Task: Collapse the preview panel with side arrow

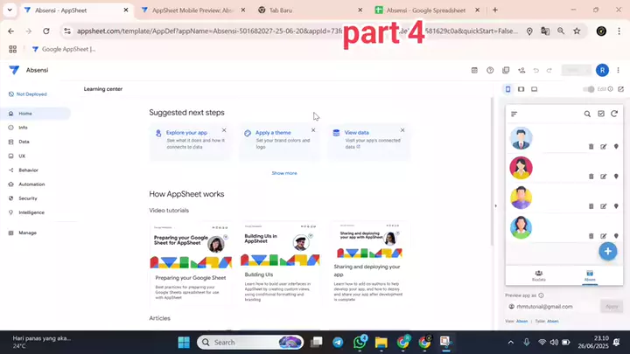Action: pos(495,206)
